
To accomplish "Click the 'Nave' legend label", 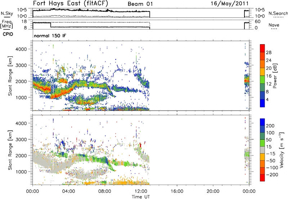I will (274, 25).
